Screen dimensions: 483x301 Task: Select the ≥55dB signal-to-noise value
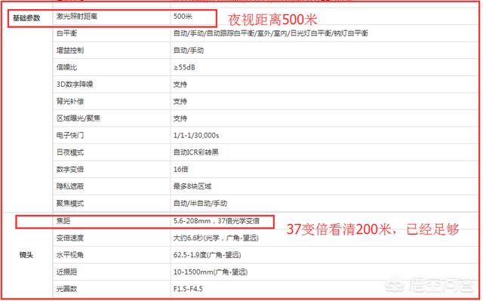click(184, 67)
